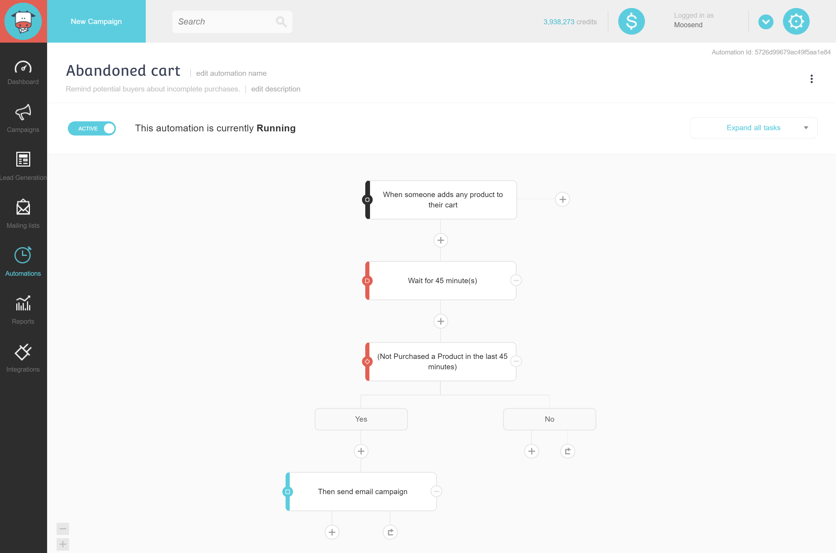Click edit description link
The width and height of the screenshot is (836, 553).
[276, 89]
